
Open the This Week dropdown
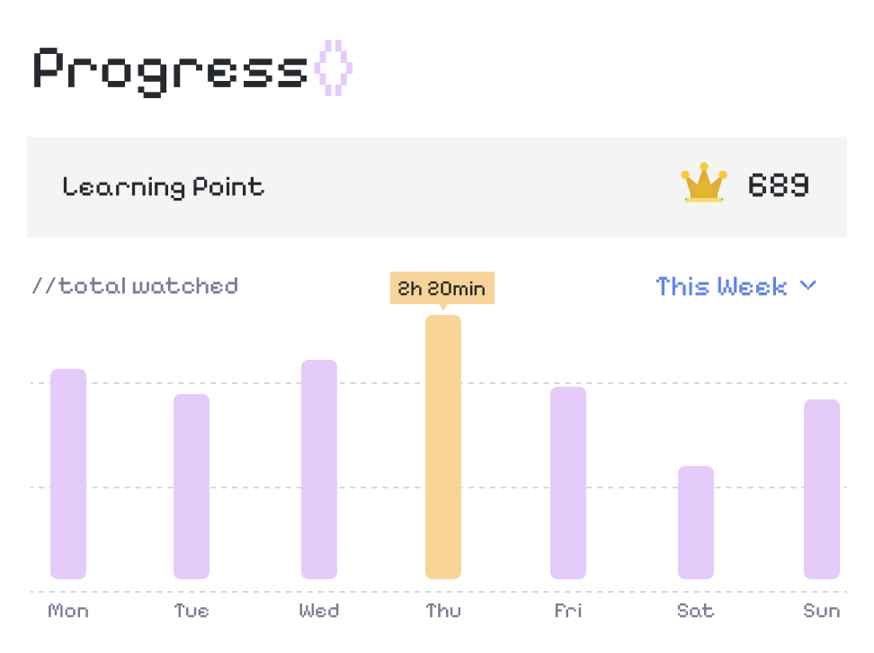coord(722,287)
